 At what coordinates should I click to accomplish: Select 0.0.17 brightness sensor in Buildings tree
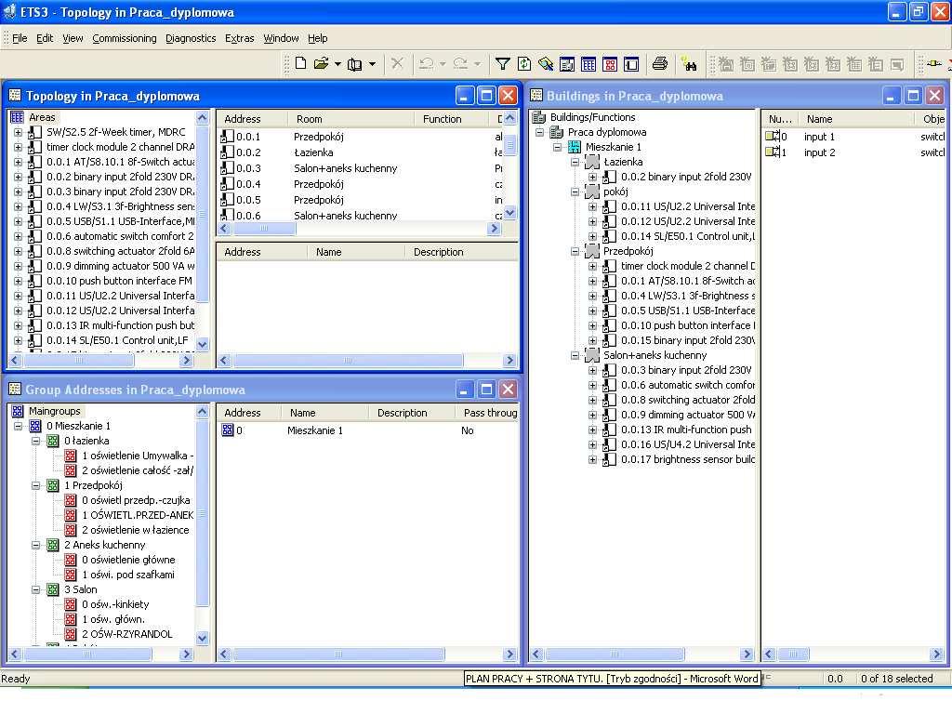click(x=688, y=459)
